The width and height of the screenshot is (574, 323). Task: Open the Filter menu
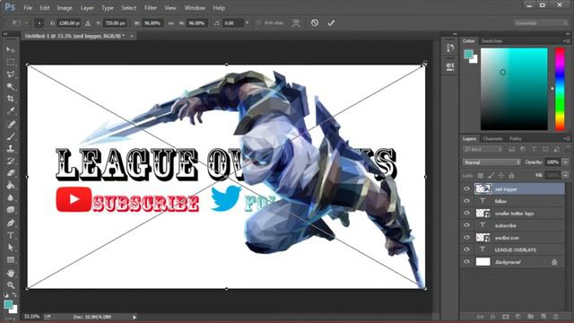pos(150,8)
